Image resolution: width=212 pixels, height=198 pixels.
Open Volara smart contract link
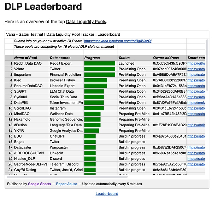(196, 69)
